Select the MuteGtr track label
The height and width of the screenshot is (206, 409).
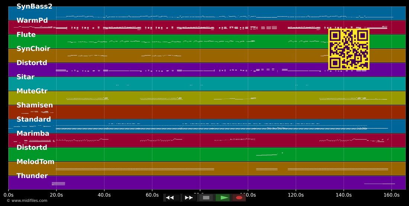click(32, 91)
